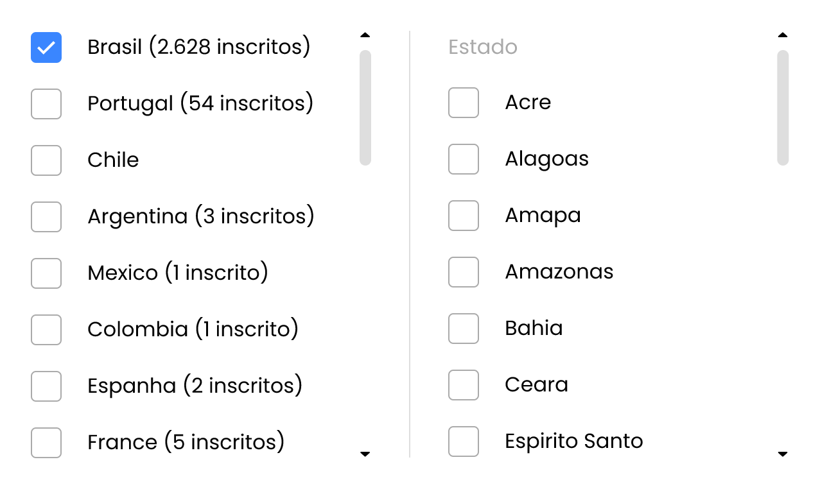Click the Estado list scroll-down arrow
This screenshot has width=820, height=489.
[783, 454]
